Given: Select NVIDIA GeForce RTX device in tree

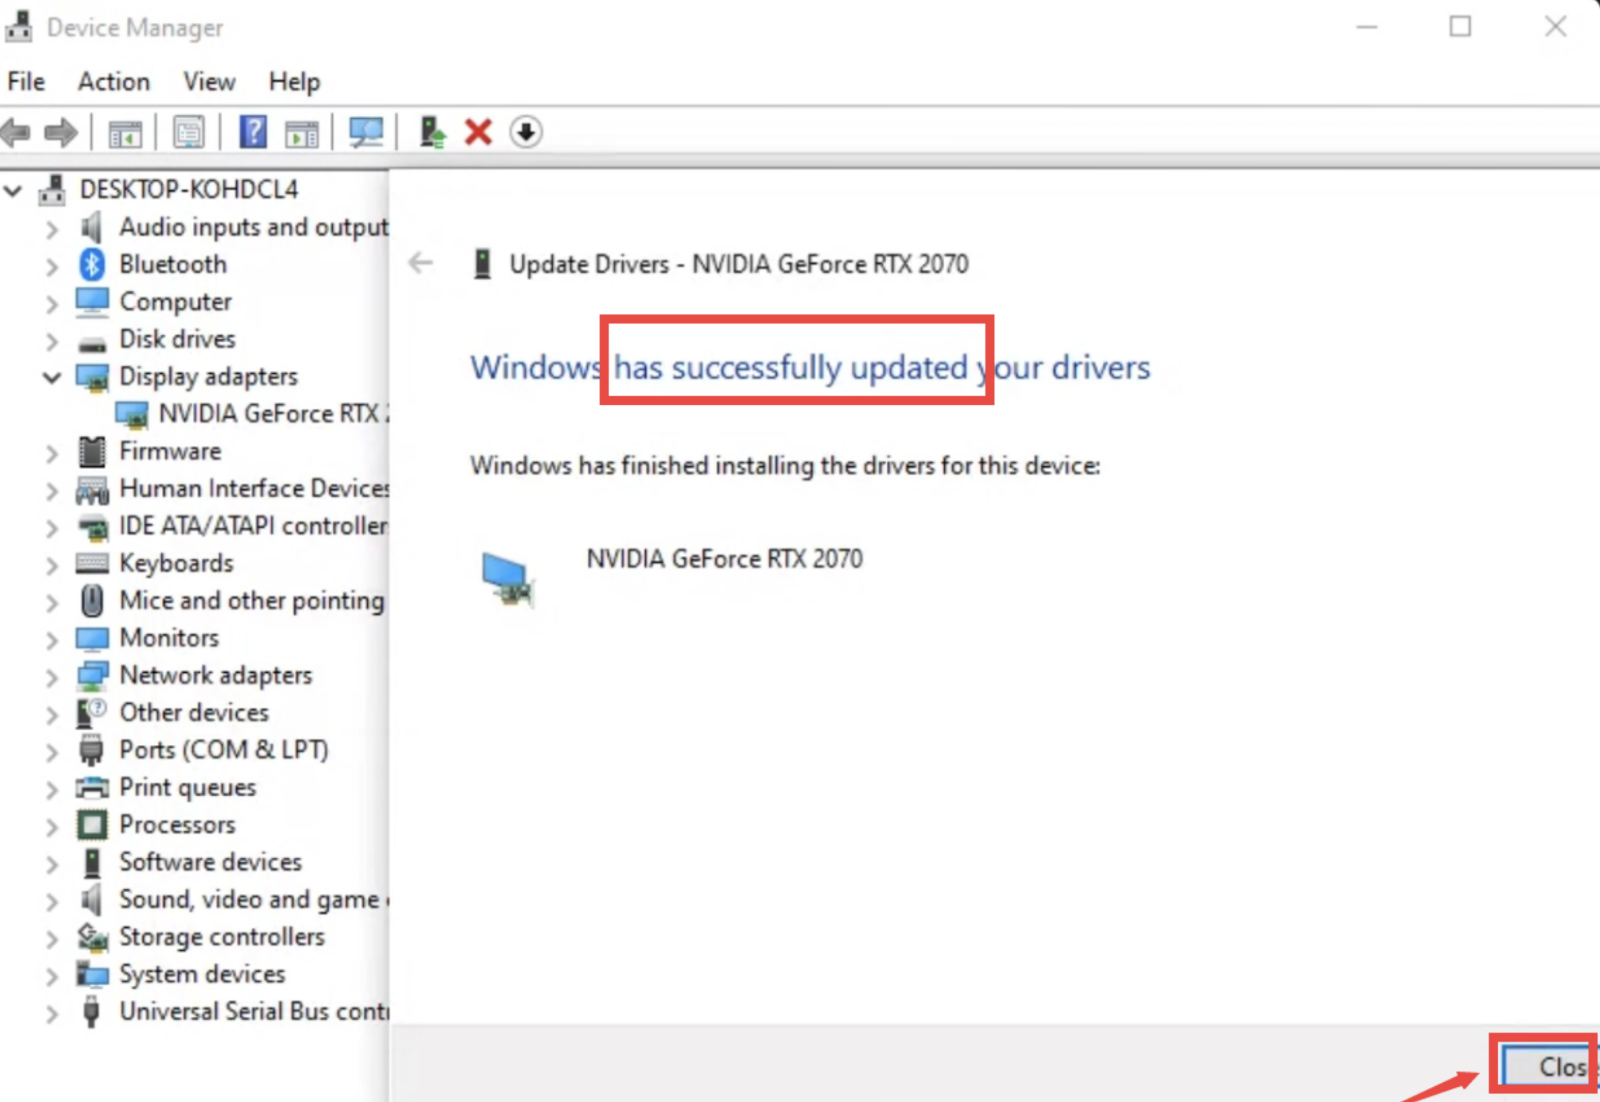Looking at the screenshot, I should pyautogui.click(x=274, y=413).
